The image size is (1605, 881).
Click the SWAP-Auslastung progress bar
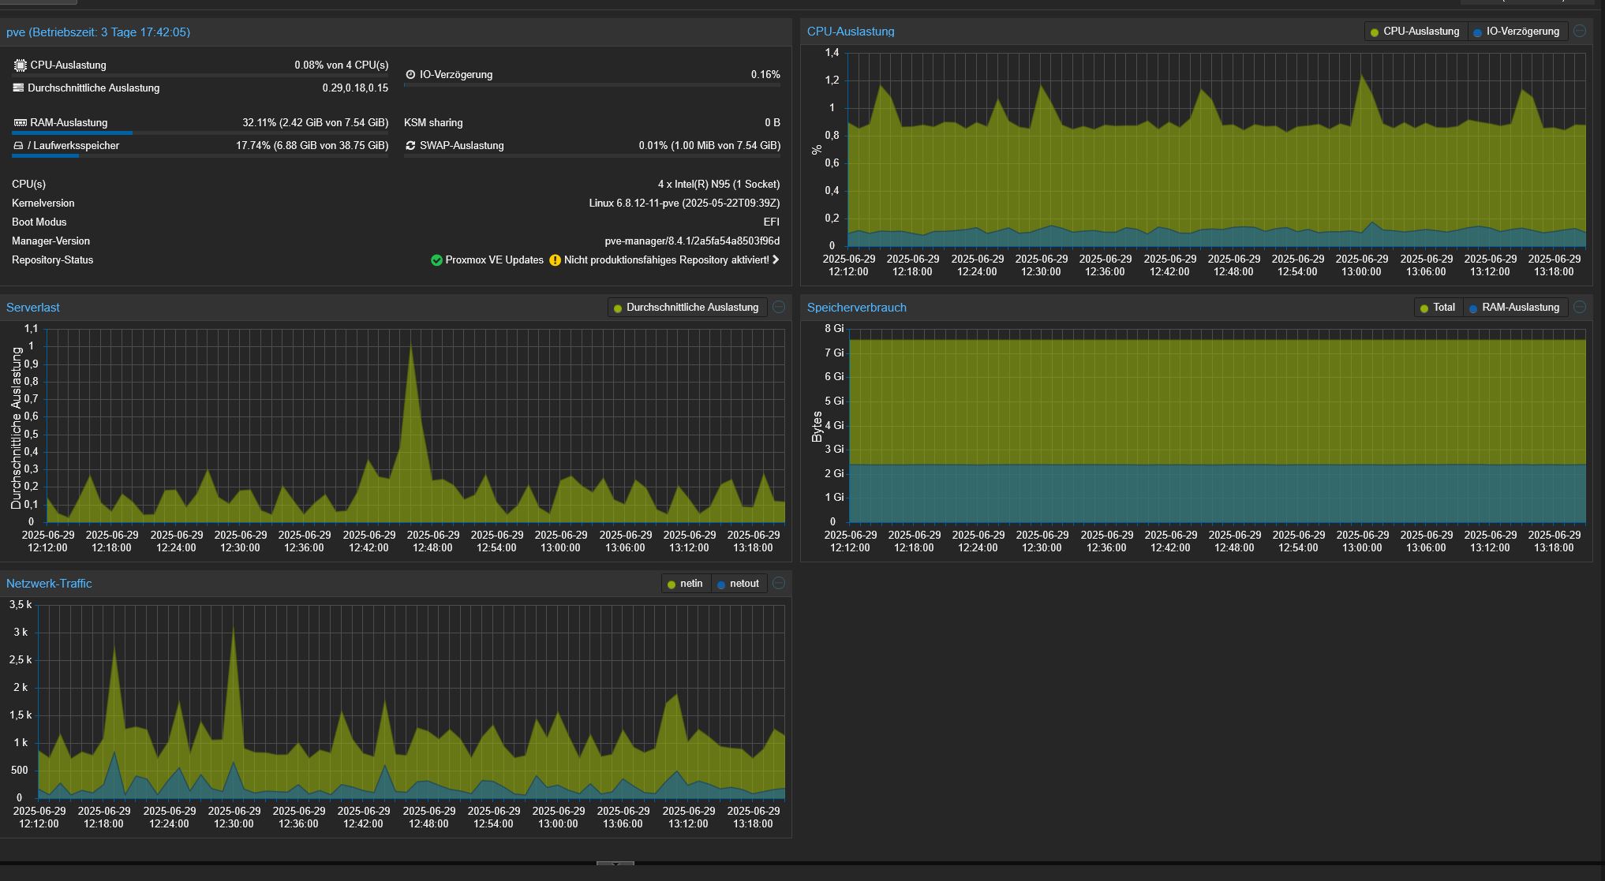(x=593, y=156)
